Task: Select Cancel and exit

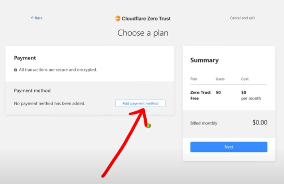Action: [243, 18]
